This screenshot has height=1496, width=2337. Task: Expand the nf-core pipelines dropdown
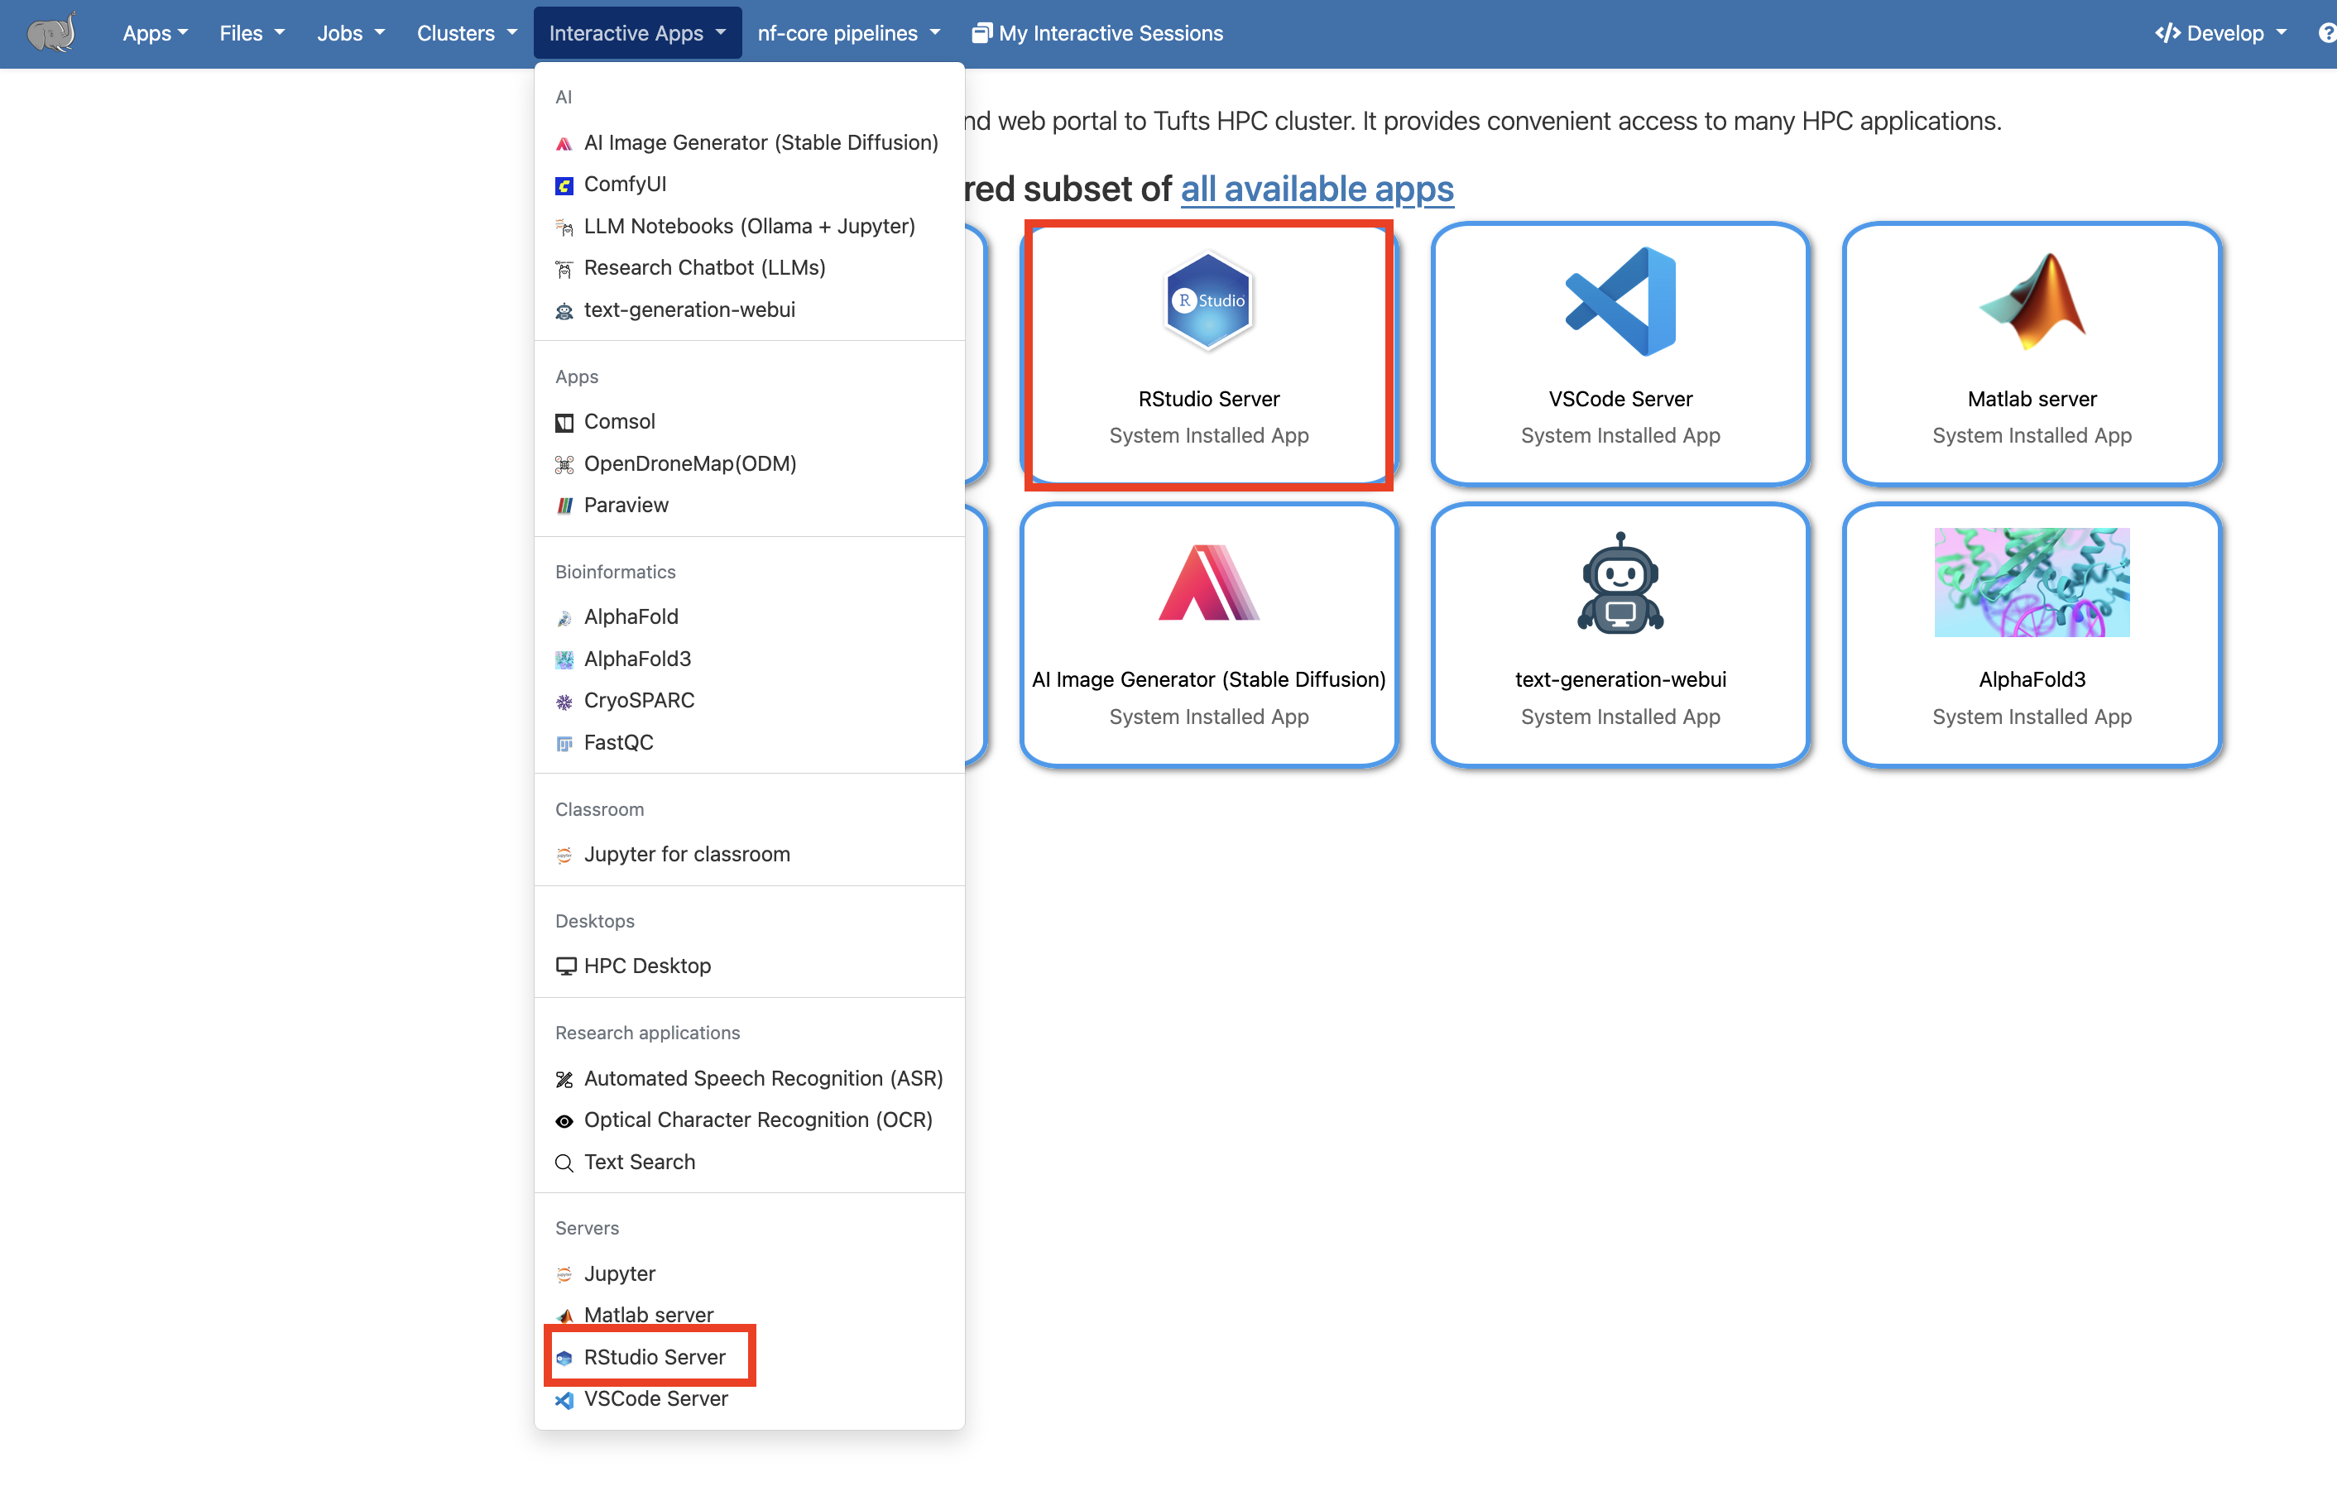(x=847, y=32)
